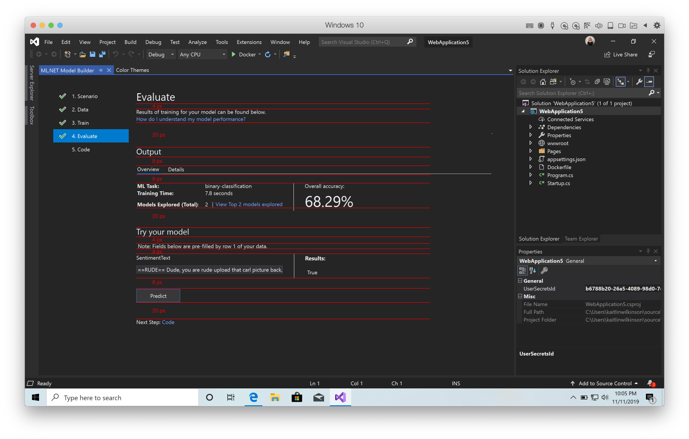Expand the Pages folder node

(531, 151)
